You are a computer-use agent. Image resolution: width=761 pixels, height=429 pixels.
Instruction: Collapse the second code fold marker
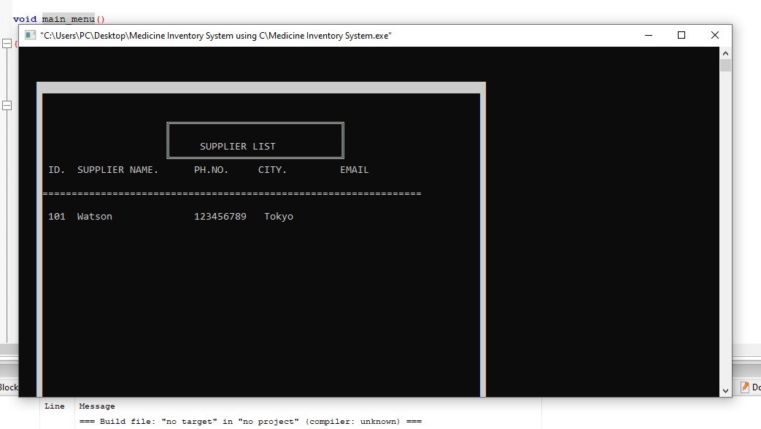point(7,106)
